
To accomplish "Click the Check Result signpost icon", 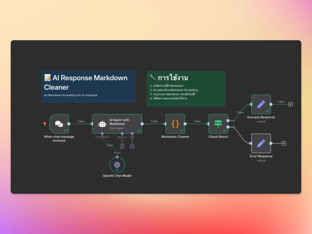I will [218, 124].
